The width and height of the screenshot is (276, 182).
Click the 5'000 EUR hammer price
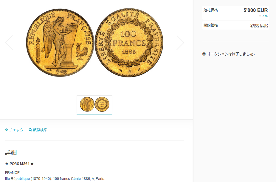click(255, 10)
